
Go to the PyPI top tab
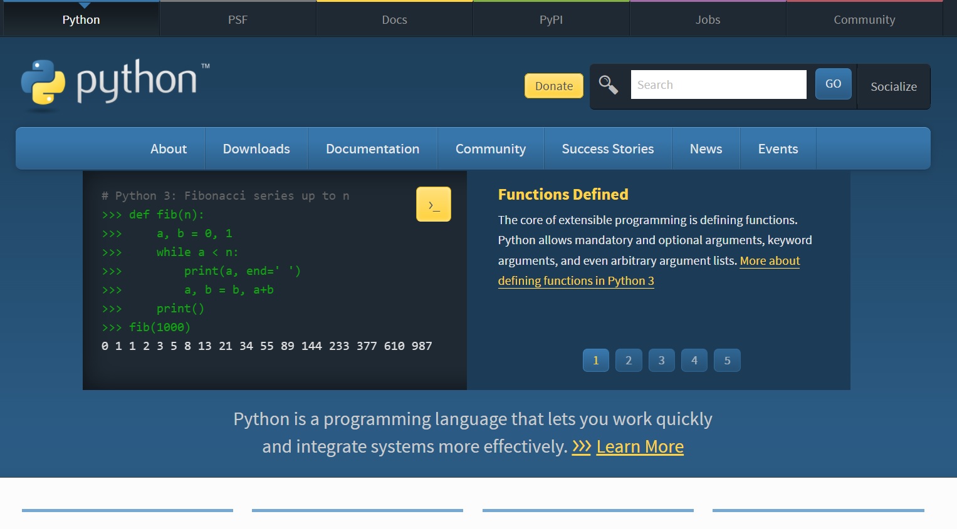pyautogui.click(x=551, y=19)
